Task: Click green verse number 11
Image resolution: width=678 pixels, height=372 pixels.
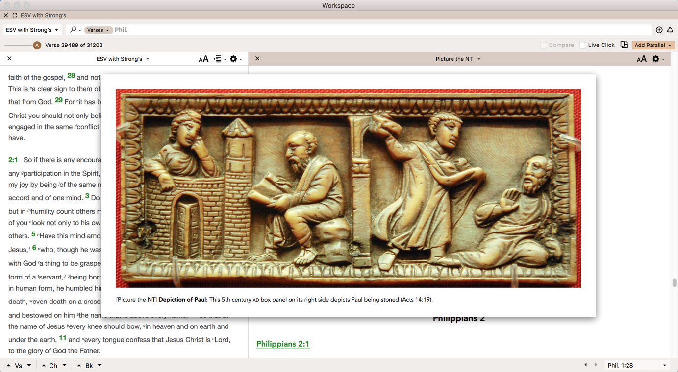Action: [63, 338]
